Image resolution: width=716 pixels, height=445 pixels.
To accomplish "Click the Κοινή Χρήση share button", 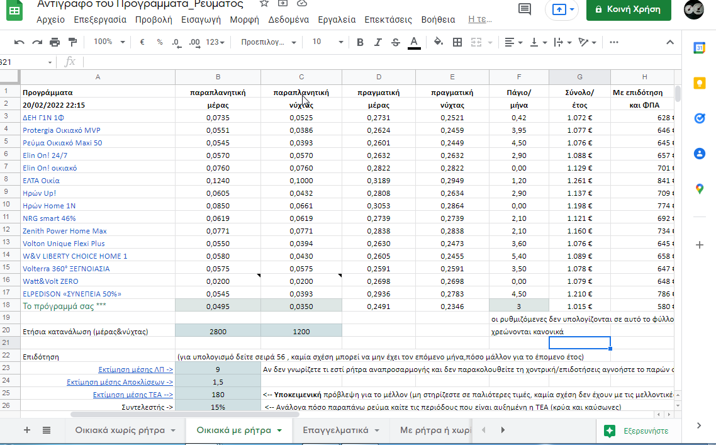I will pyautogui.click(x=629, y=9).
